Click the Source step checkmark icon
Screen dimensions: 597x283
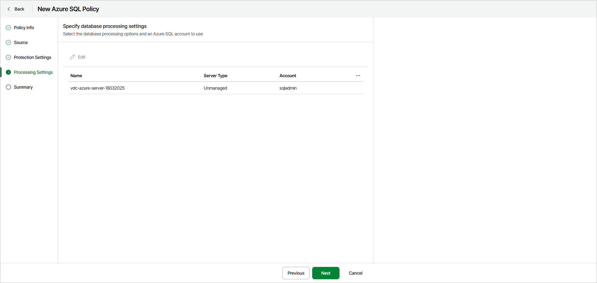pos(8,42)
